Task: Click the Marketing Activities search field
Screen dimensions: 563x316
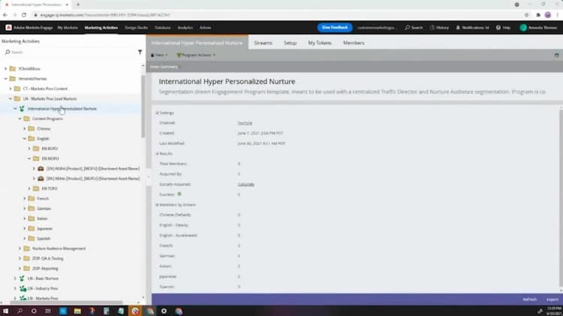Action: [70, 52]
